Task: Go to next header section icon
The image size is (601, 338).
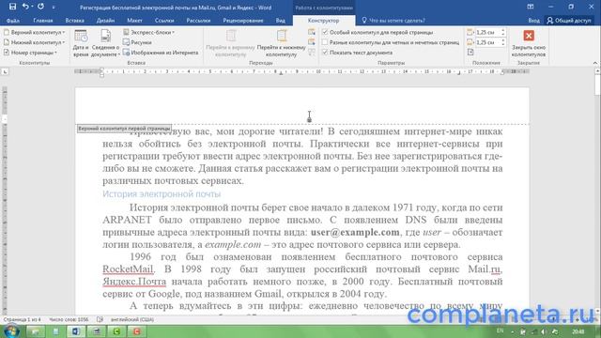Action: click(x=312, y=42)
